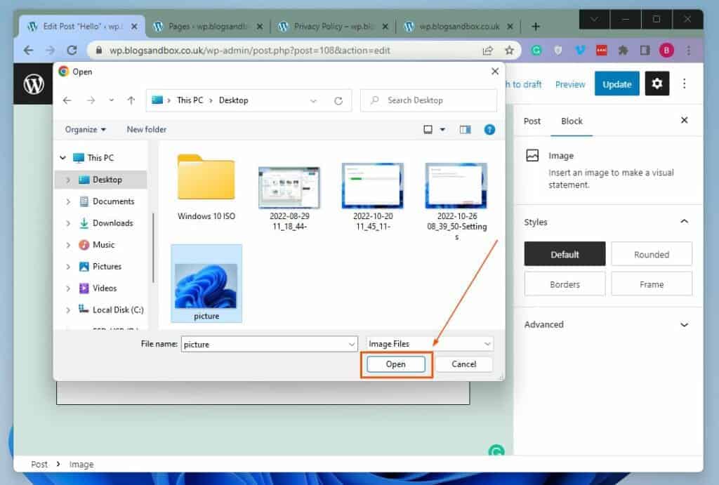The image size is (719, 485).
Task: Expand the Documents tree node
Action: point(68,201)
